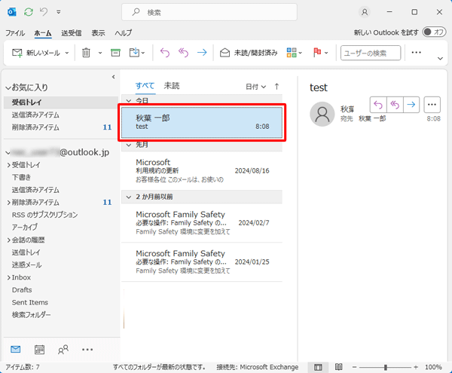
Task: Open the Drafts folder
Action: click(22, 289)
